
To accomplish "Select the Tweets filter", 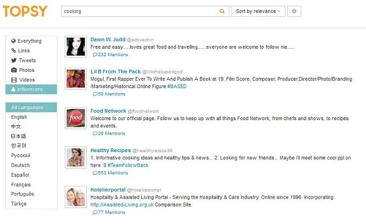I will (32, 60).
